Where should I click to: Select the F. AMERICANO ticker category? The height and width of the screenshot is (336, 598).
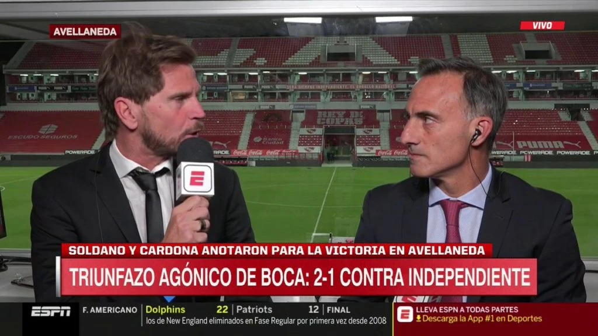[x=109, y=310]
